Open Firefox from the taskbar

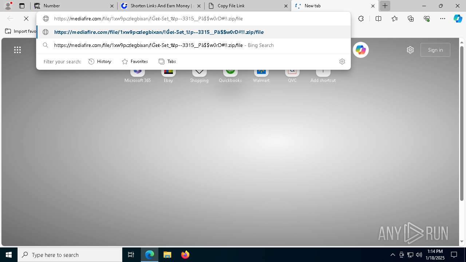185,255
